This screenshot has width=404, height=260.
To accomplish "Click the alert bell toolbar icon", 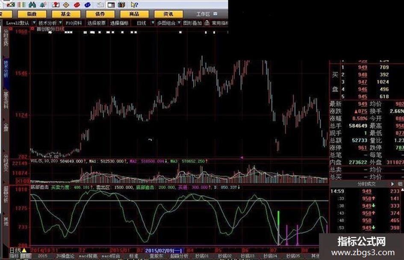I will tap(43, 4).
